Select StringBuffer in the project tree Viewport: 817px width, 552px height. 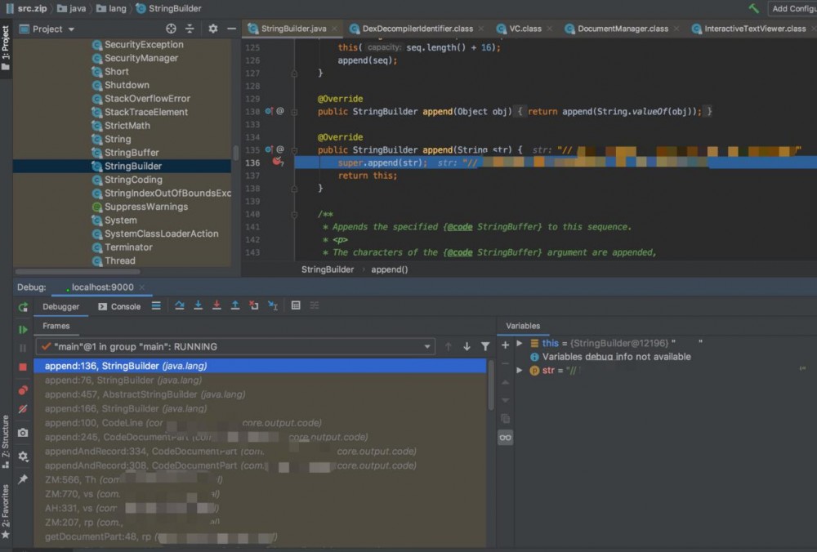(x=132, y=153)
